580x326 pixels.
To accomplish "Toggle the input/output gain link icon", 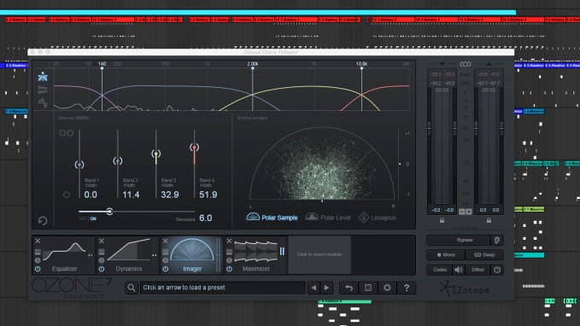I will click(466, 64).
